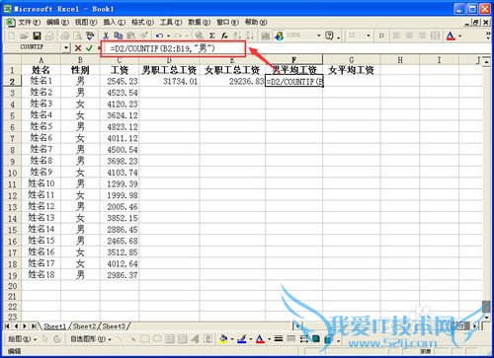Click vertical scrollbar down arrow
This screenshot has width=494, height=358.
[x=486, y=318]
